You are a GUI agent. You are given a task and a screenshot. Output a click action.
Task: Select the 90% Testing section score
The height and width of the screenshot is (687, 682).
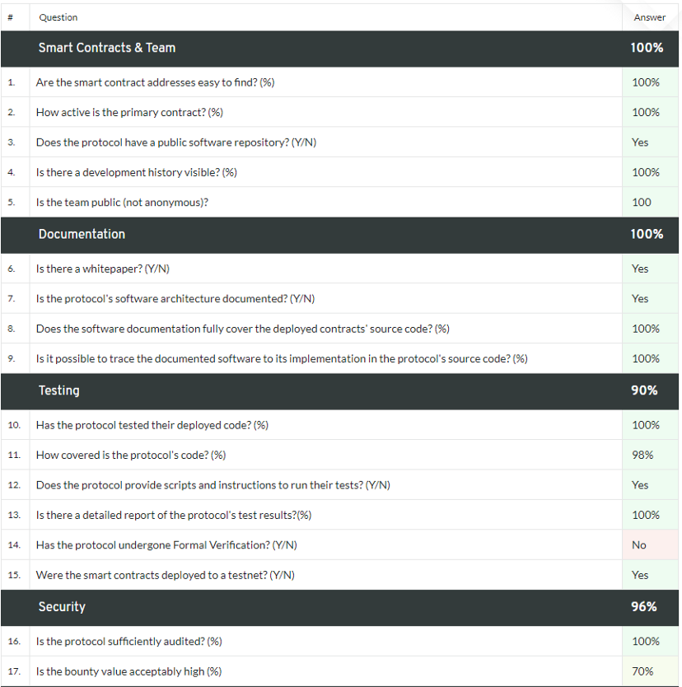pos(644,390)
